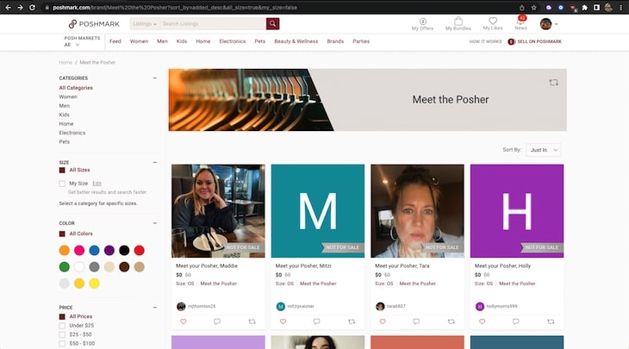Screen dimensions: 629x349
Task: Collapse the Categories filter section
Action: pos(155,78)
